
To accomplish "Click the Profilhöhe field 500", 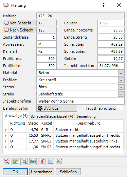I will point(47,66).
